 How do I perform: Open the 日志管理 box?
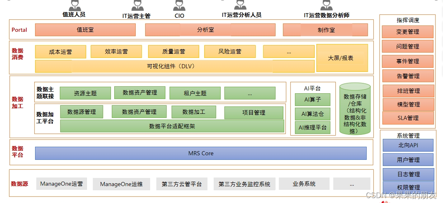click(408, 174)
